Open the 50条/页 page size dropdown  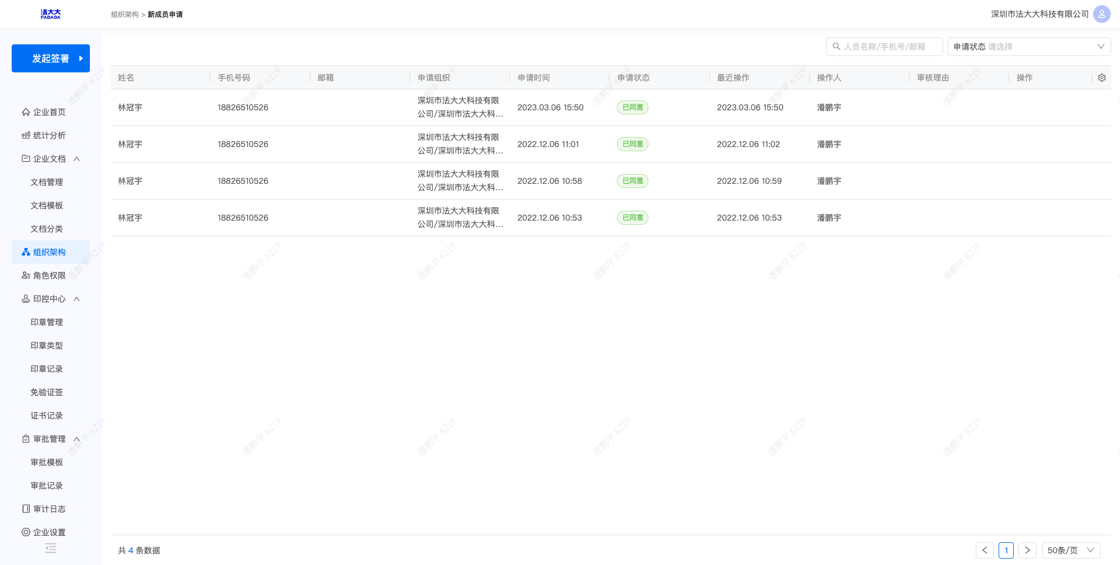[1071, 550]
